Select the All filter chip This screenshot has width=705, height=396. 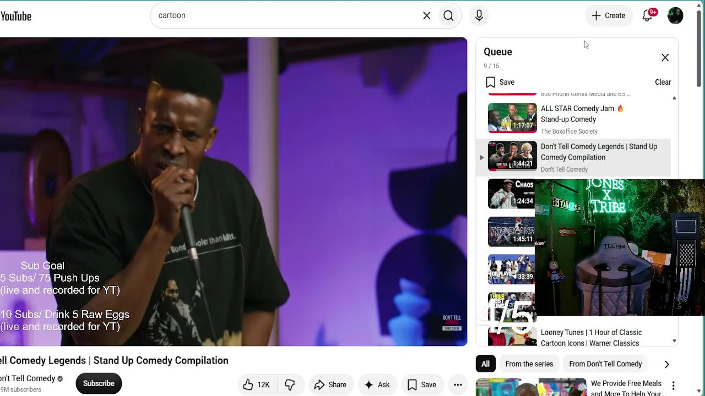coord(485,364)
